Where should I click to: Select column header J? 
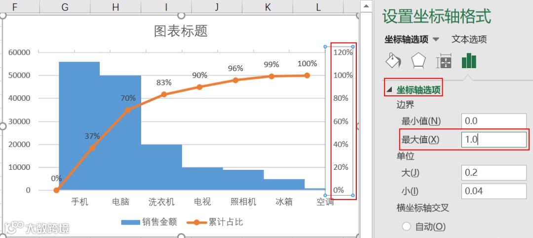[217, 7]
